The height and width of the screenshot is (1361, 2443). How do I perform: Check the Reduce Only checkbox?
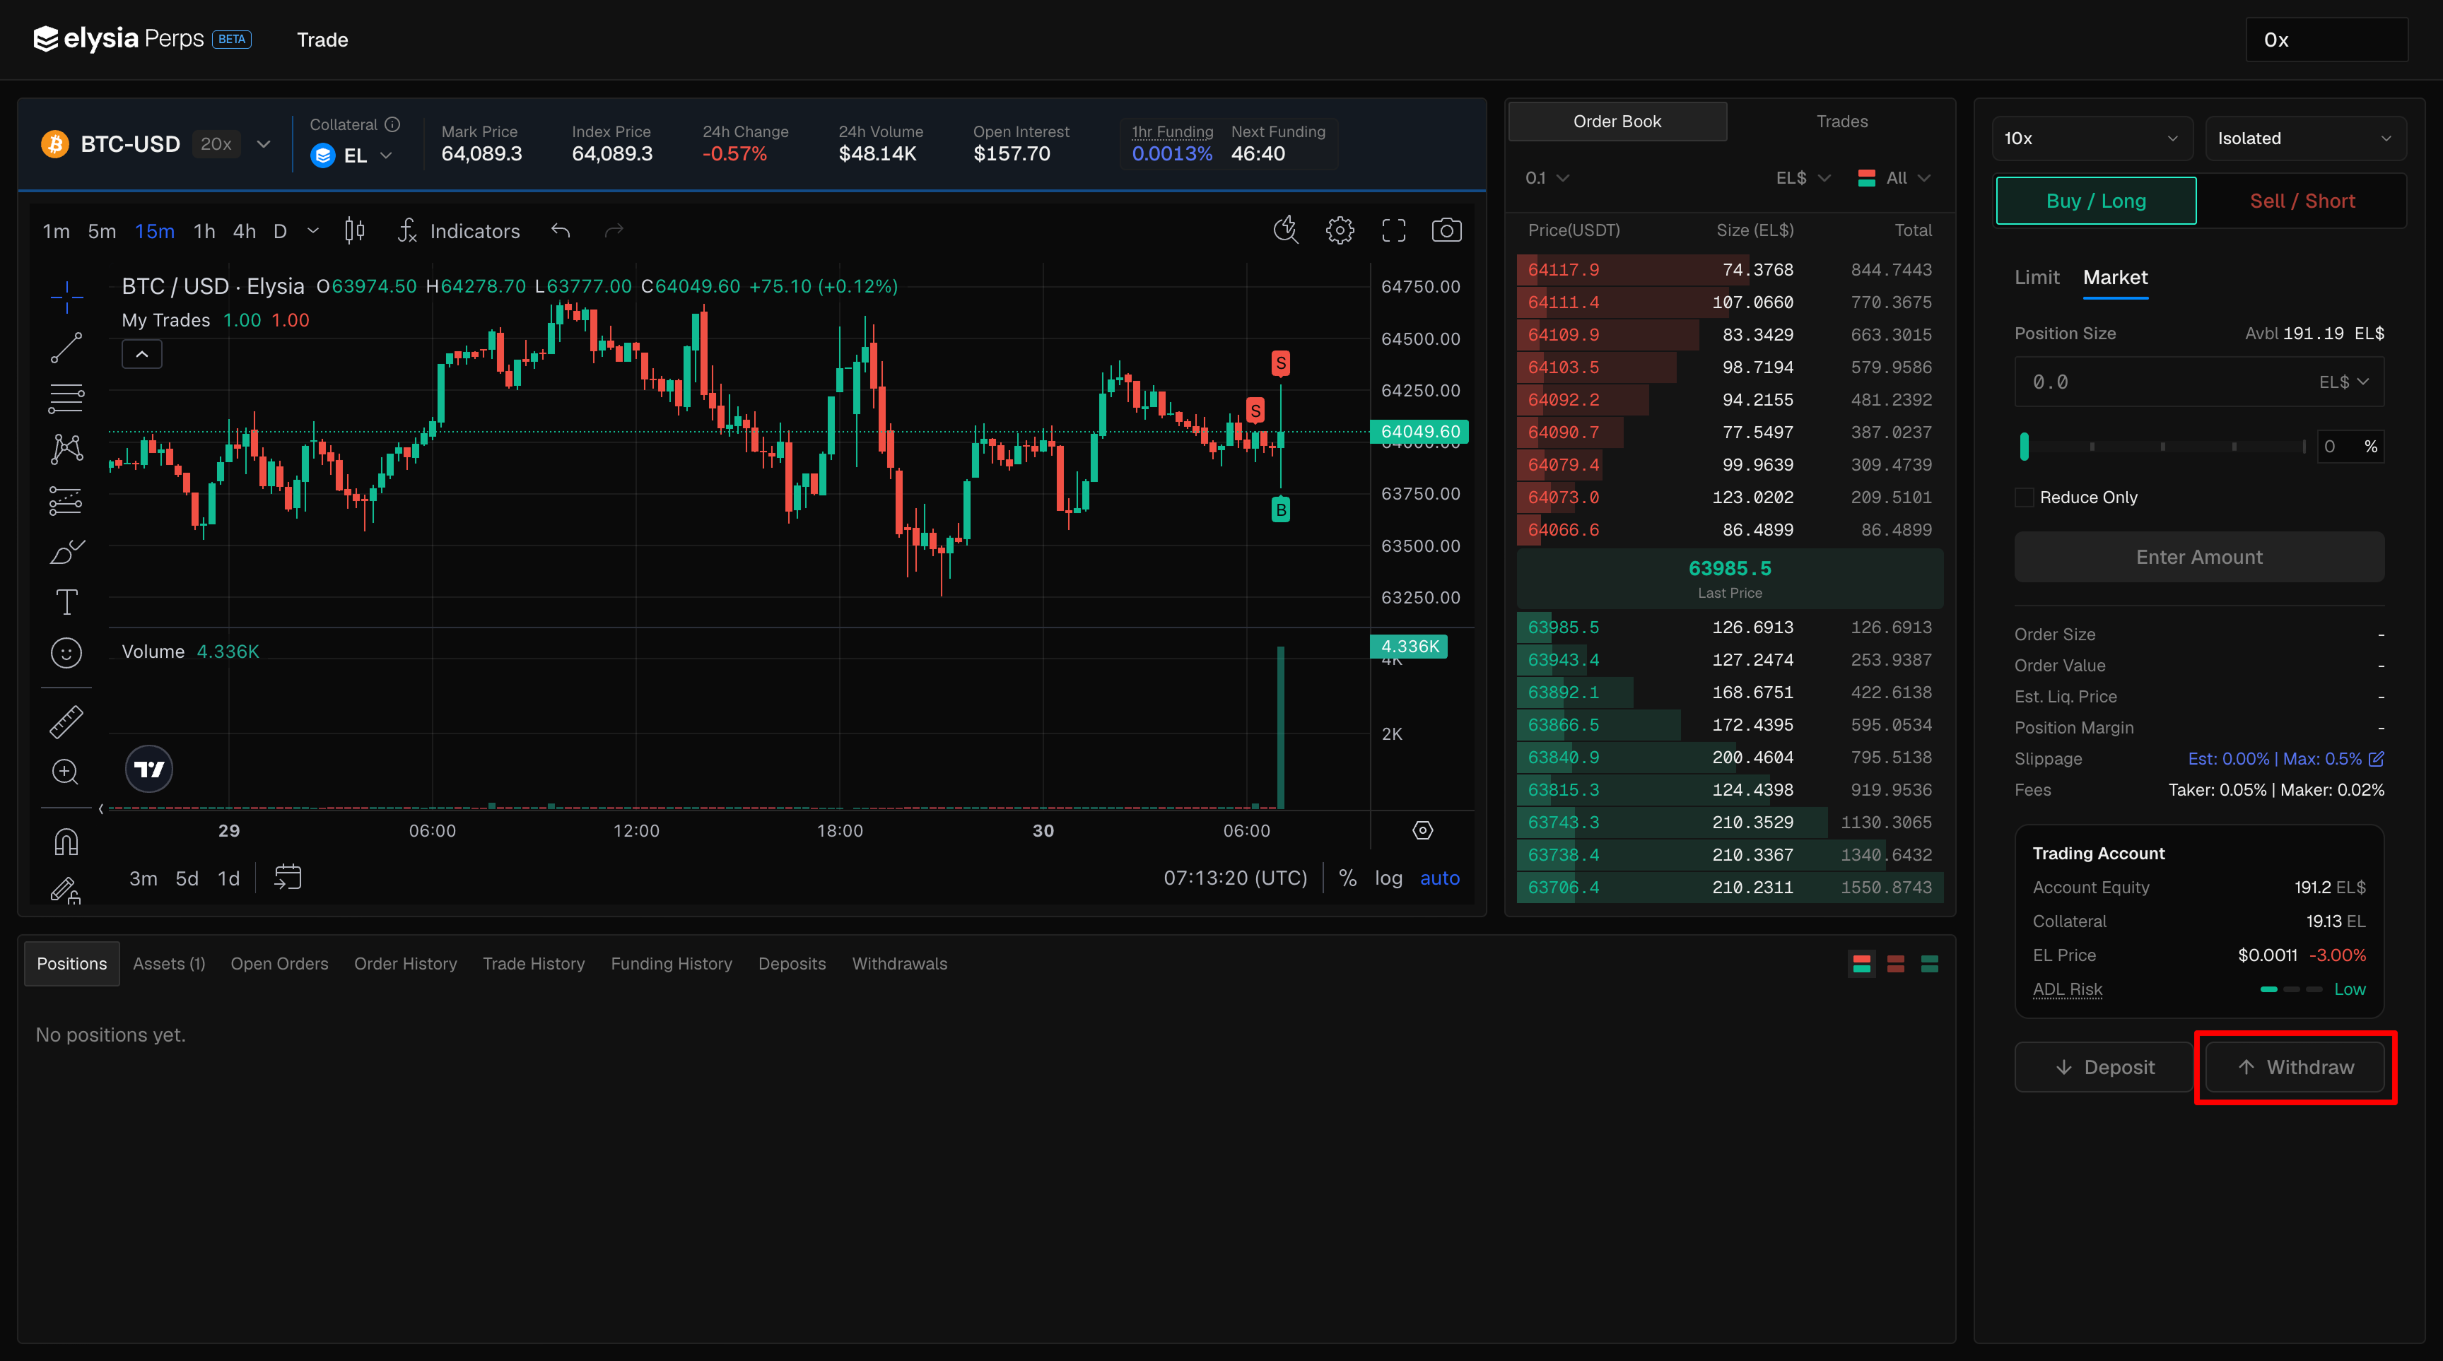[2024, 497]
